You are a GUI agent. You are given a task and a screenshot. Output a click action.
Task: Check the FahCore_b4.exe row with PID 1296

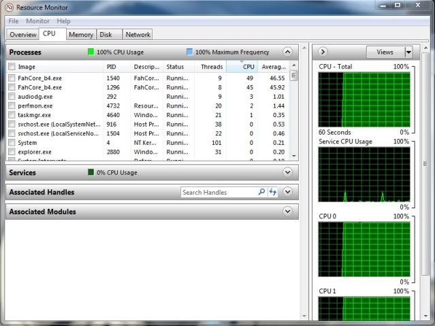pyautogui.click(x=12, y=87)
